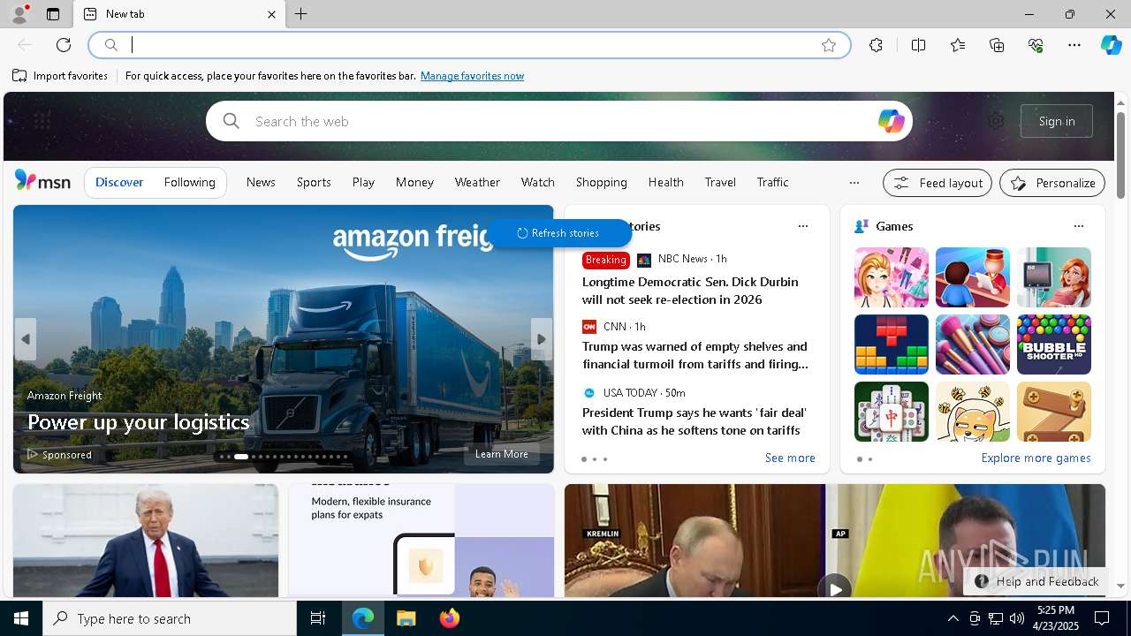Image resolution: width=1131 pixels, height=636 pixels.
Task: Select the Discover feed tab
Action: pyautogui.click(x=119, y=182)
